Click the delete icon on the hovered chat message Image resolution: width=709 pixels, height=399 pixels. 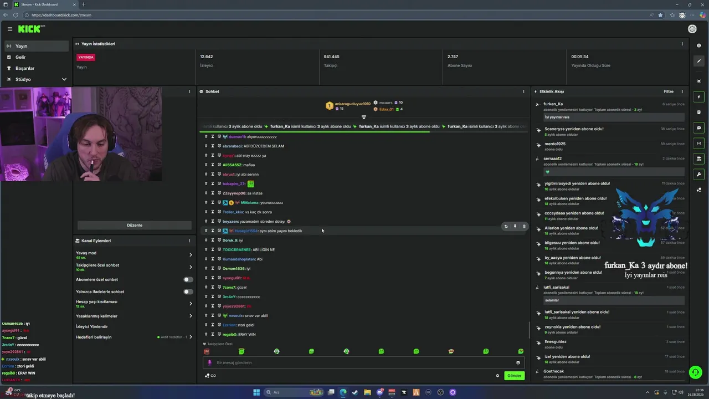pos(524,226)
